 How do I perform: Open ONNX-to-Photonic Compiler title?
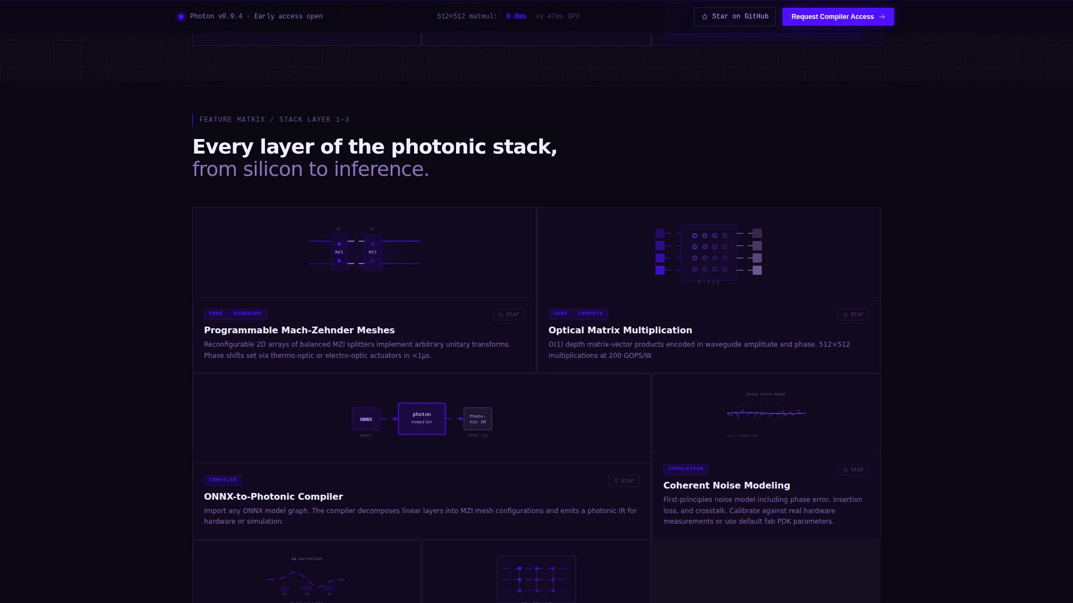tap(273, 496)
